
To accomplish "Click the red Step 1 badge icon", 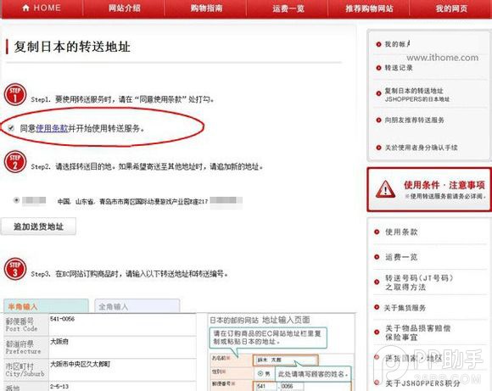I will tap(15, 94).
